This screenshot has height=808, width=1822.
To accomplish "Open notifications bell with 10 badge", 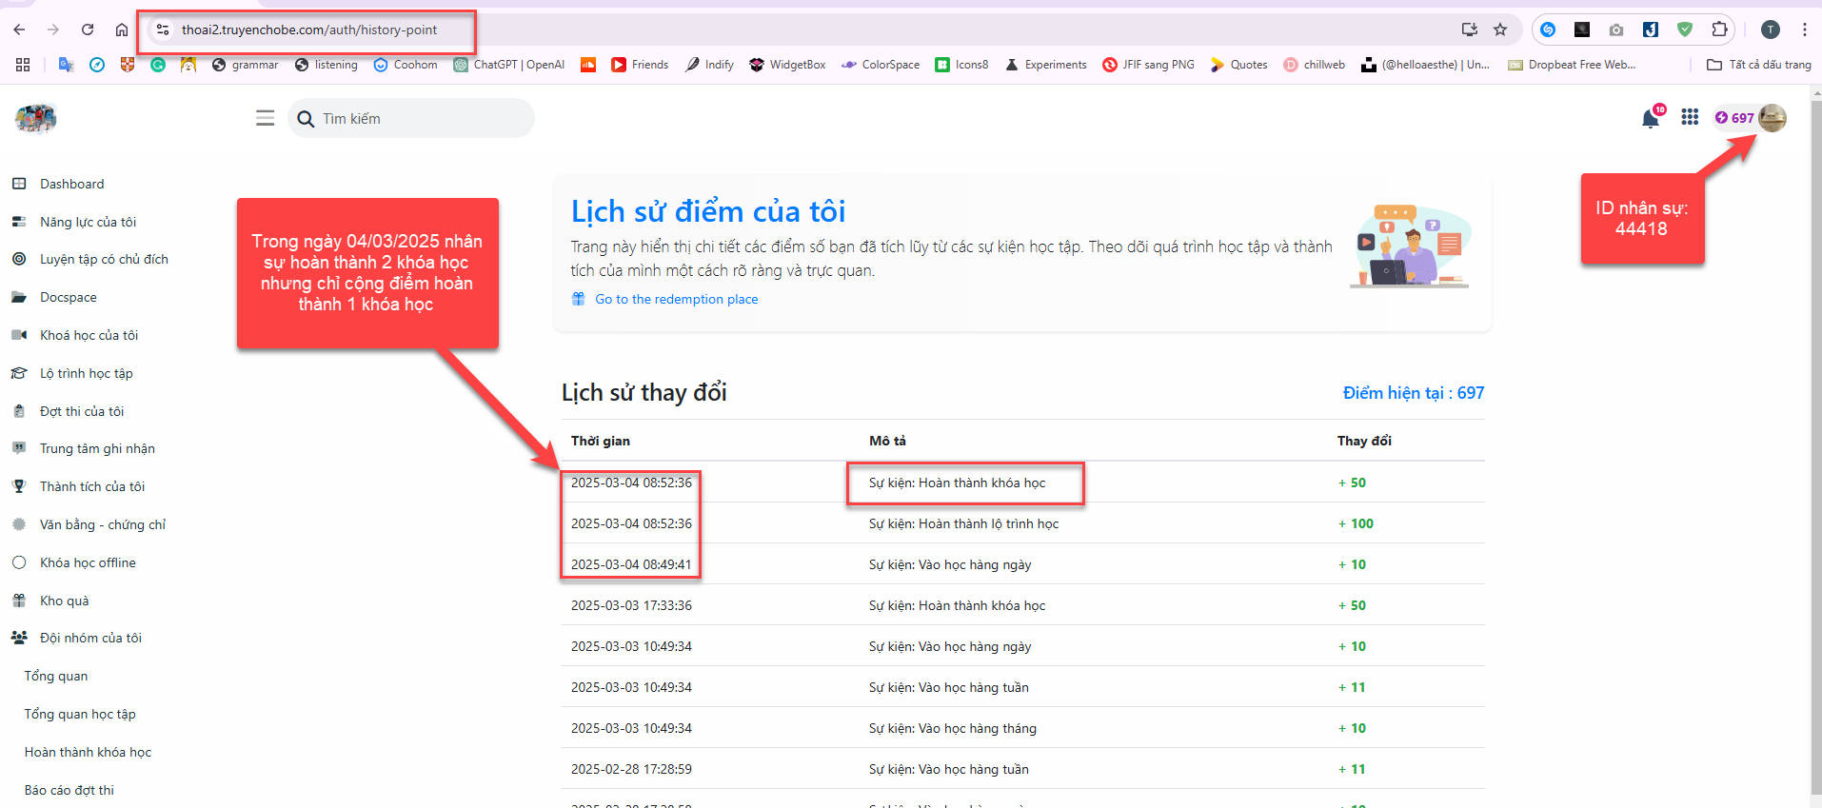I will tap(1652, 118).
